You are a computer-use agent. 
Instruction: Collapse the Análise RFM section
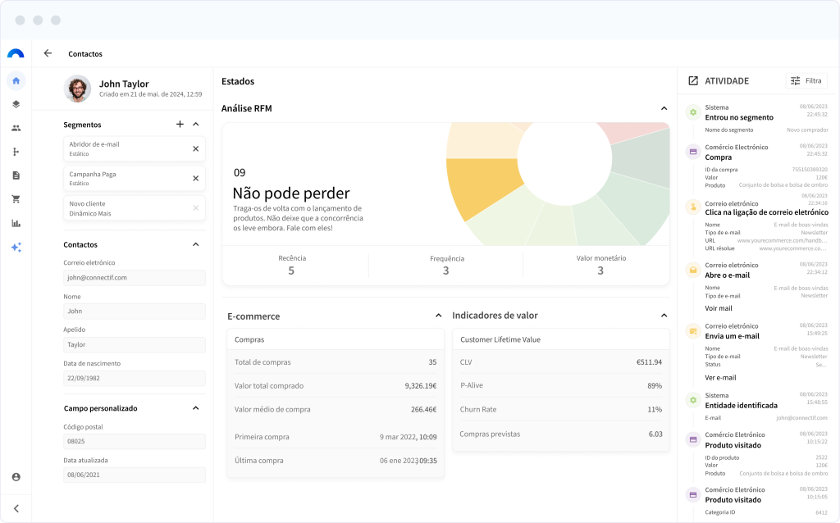664,108
